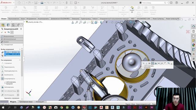Choose Distance in the floating mate toolbar
196x110 pixels.
pyautogui.click(x=159, y=63)
